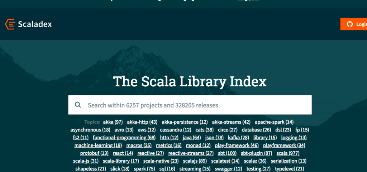This screenshot has width=367, height=172.
Task: Pick the typelevel (21) topic
Action: [290, 168]
